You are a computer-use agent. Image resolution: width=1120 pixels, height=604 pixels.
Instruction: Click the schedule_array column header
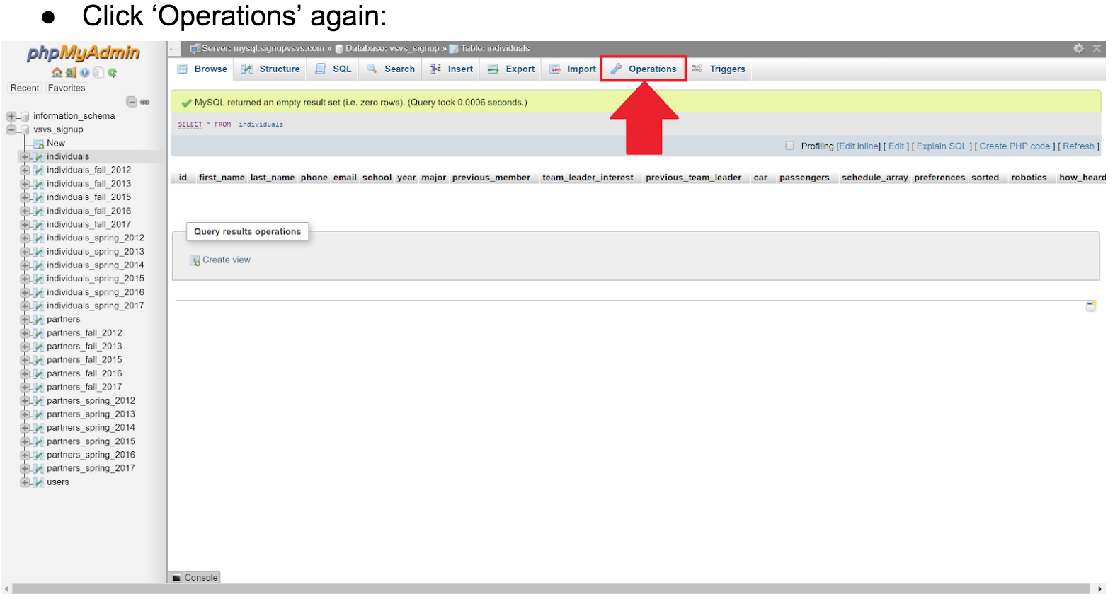[874, 178]
